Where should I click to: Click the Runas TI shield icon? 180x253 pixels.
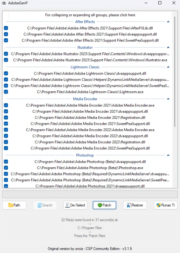point(159,205)
